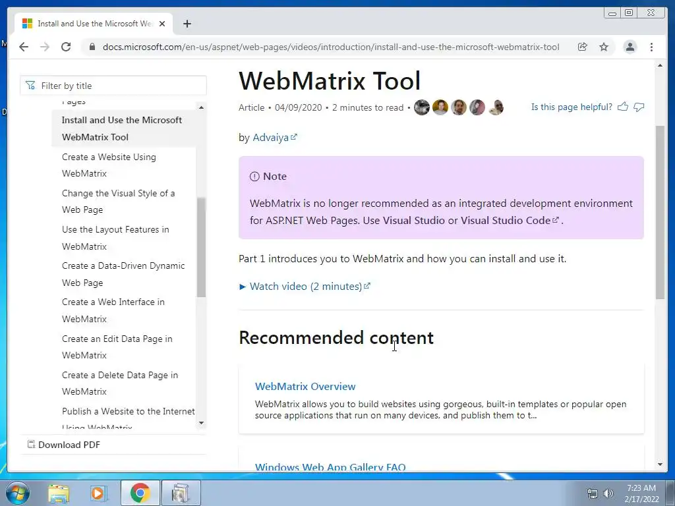Open the Windows Web App Gallery FAQ link
675x506 pixels.
click(330, 467)
